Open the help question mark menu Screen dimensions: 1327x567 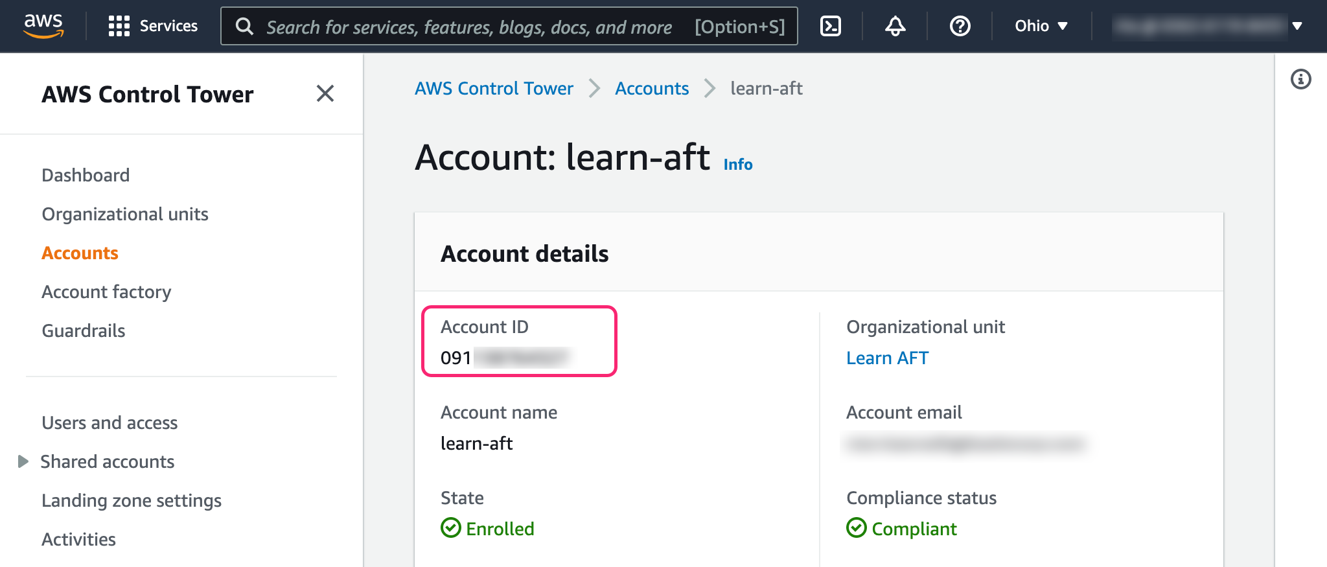tap(960, 26)
